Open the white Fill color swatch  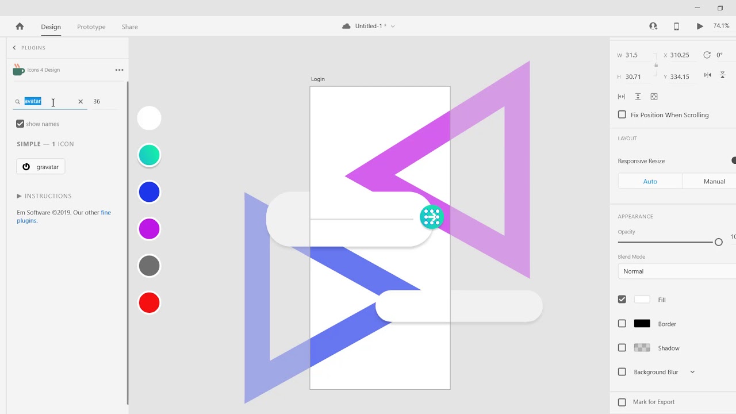pos(642,300)
